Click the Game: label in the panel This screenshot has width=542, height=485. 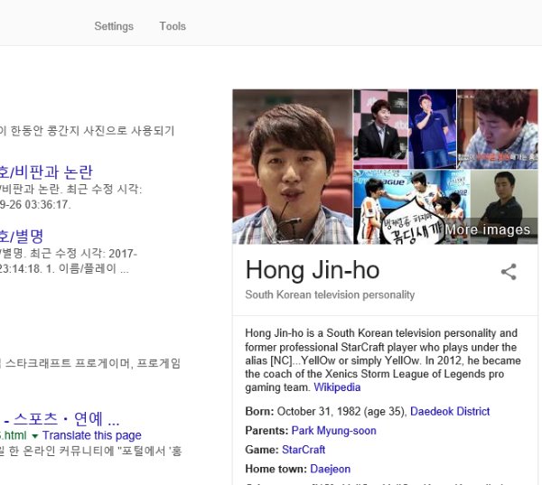262,450
